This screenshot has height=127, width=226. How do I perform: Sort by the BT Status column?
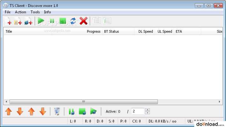pos(118,31)
